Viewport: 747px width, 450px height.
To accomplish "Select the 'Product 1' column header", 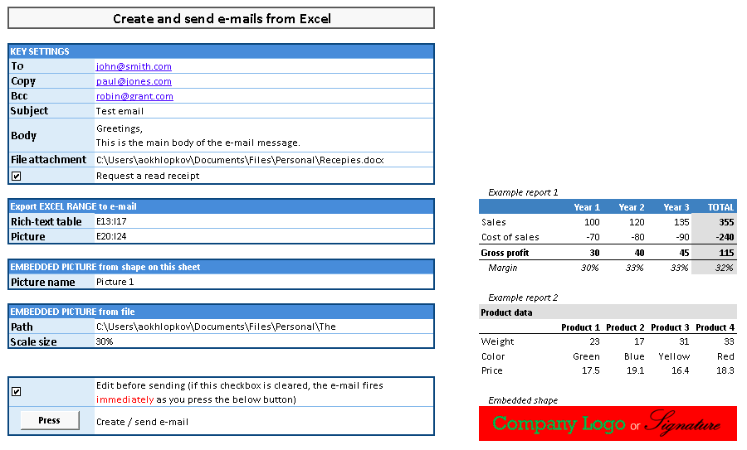I will [x=580, y=327].
